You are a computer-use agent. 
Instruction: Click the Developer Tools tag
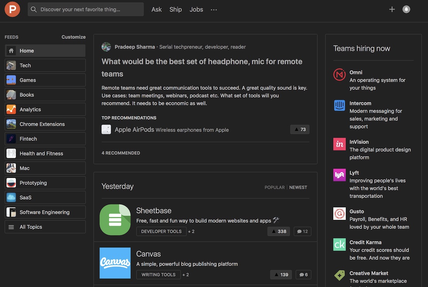(161, 231)
